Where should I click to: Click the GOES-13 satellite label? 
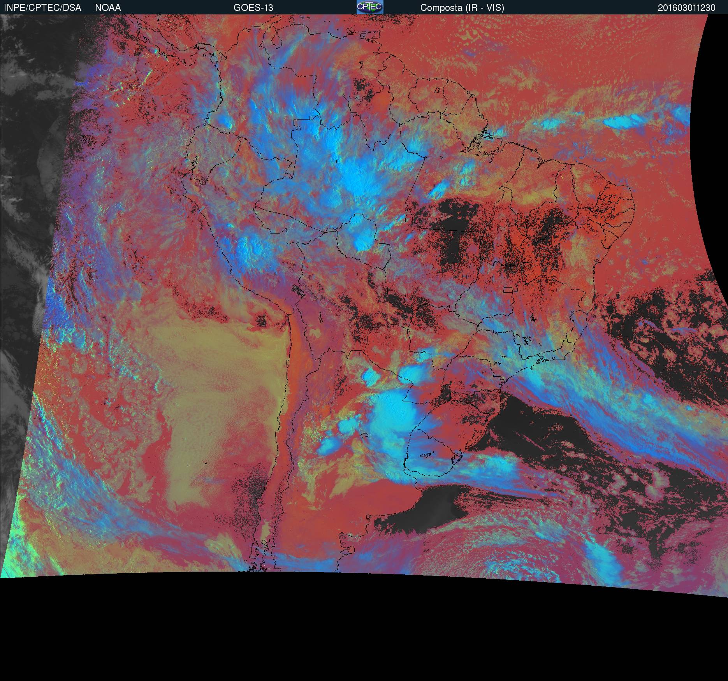point(253,8)
